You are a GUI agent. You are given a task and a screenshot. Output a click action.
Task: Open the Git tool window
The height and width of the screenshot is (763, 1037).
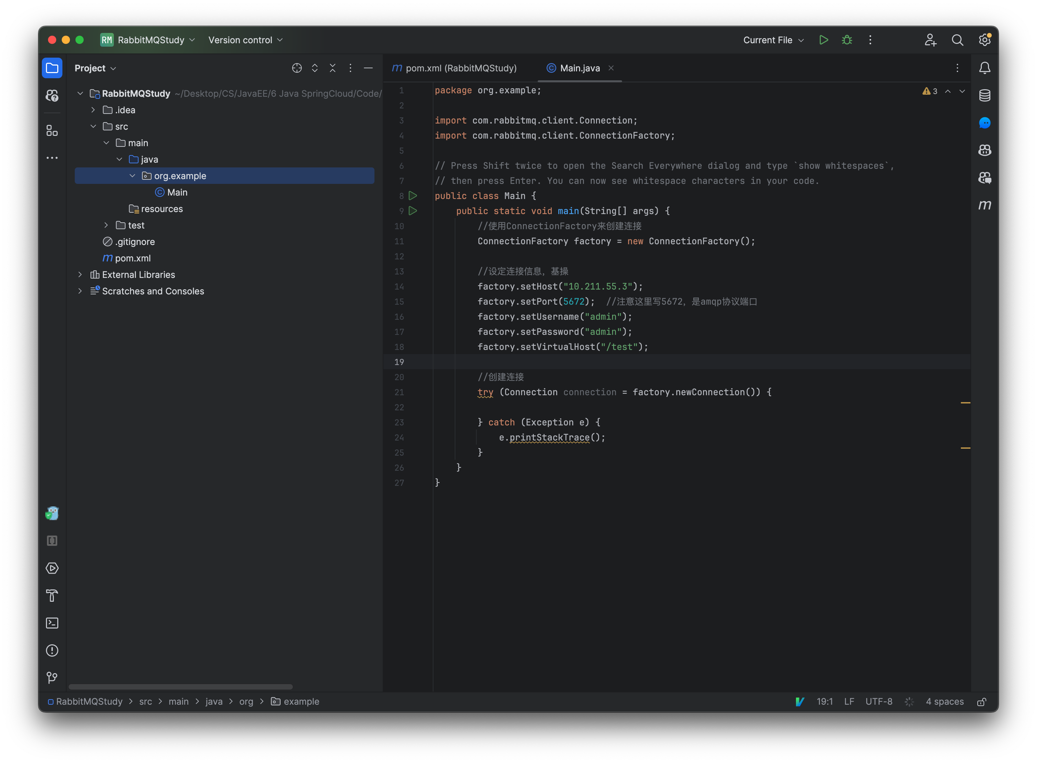click(x=52, y=678)
